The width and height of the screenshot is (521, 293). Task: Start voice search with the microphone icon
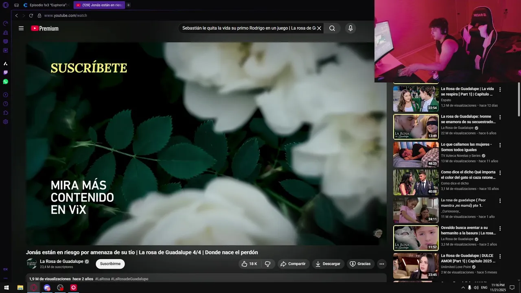pyautogui.click(x=350, y=28)
